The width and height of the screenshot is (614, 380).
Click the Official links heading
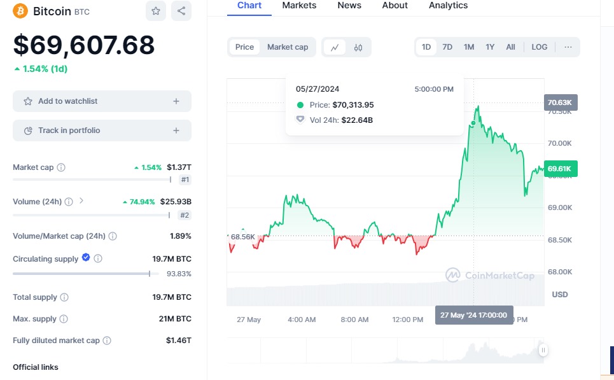[x=36, y=367]
